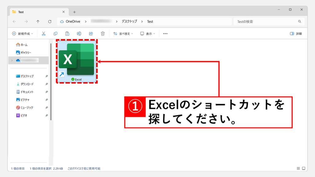Refresh the current folder
Viewport: 315px width, 177px height.
click(50, 22)
